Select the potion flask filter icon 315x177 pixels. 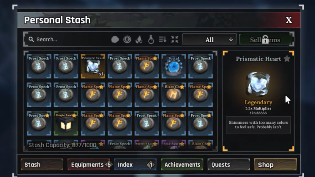point(151,39)
